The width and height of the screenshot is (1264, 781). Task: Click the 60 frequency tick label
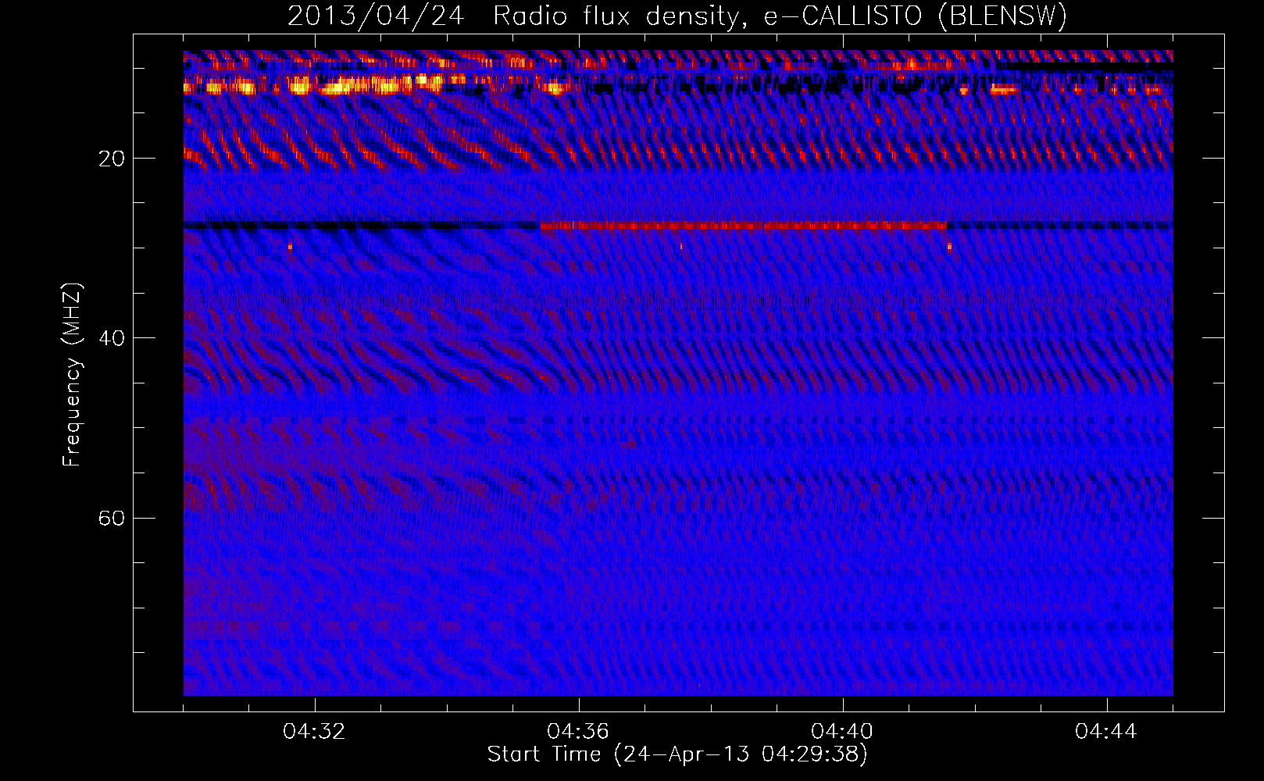point(112,519)
